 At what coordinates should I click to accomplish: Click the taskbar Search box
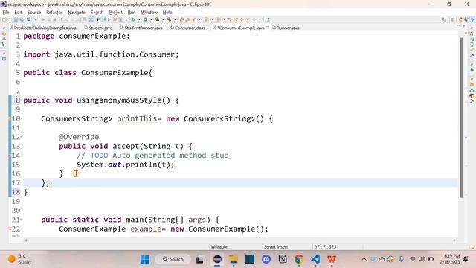click(x=173, y=259)
